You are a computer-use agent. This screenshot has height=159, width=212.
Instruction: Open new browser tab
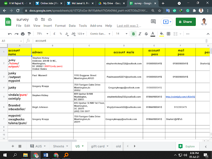(x=163, y=3)
